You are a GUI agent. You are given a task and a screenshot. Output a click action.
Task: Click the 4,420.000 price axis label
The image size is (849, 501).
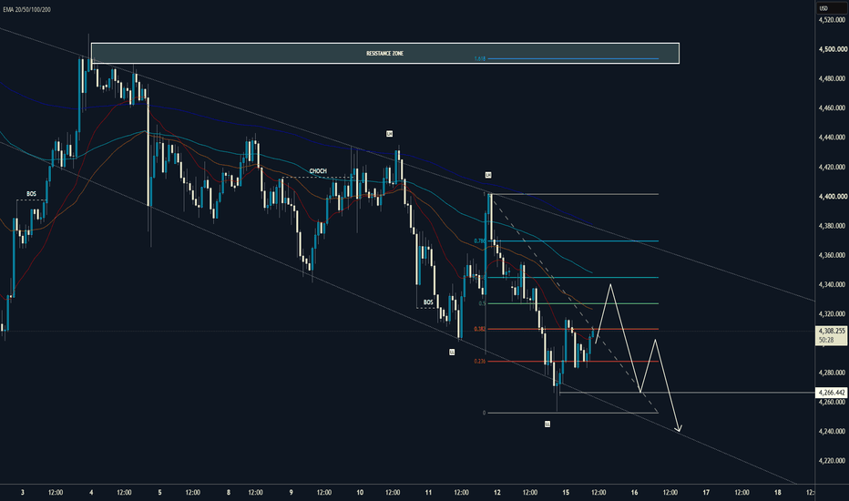point(833,167)
